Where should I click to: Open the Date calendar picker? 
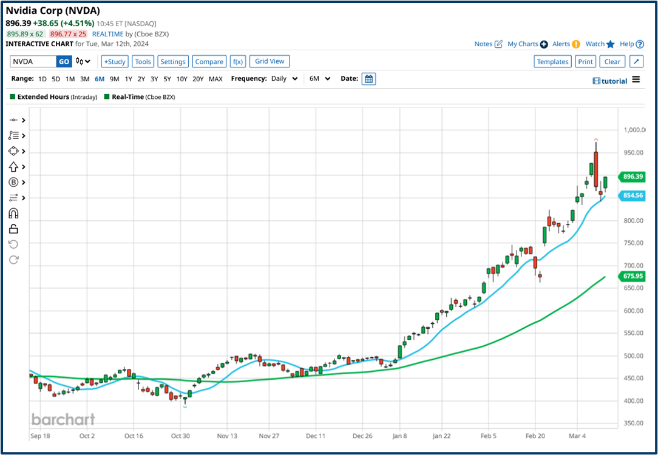(x=368, y=78)
